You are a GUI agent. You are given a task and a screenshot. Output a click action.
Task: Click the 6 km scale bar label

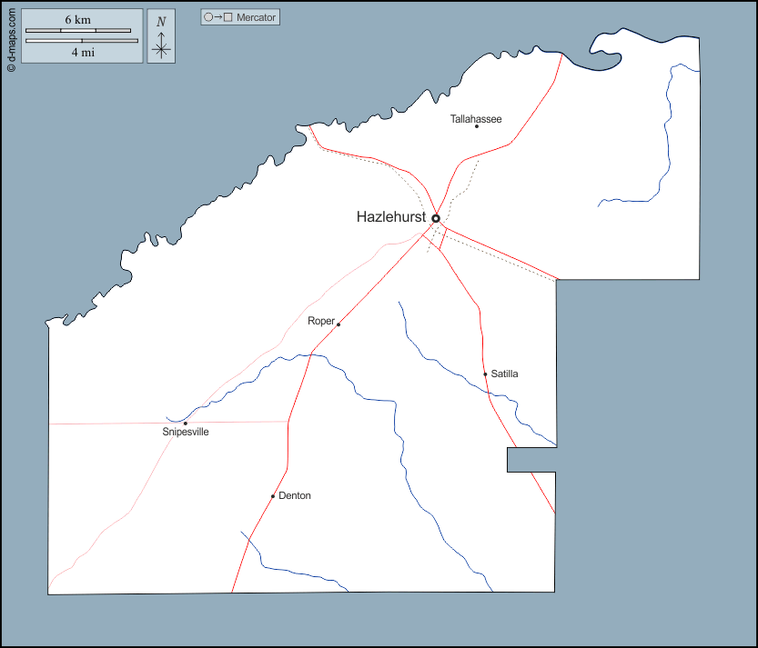coord(77,20)
